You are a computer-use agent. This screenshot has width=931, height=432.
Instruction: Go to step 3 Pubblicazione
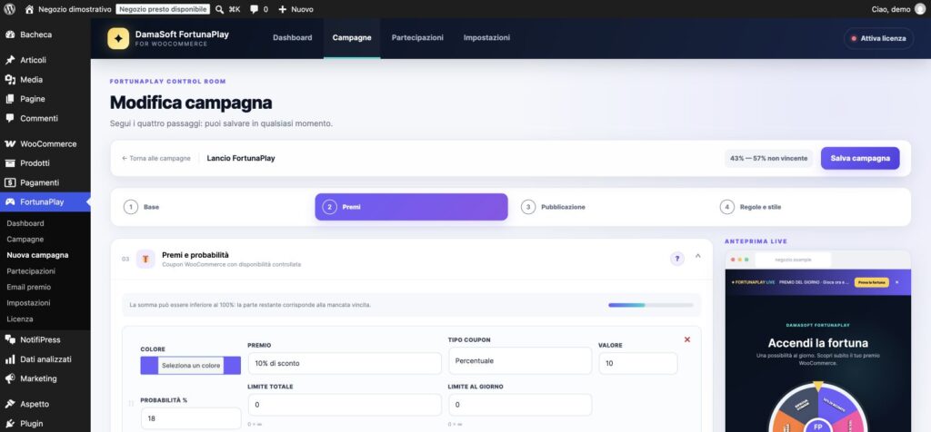(610, 207)
